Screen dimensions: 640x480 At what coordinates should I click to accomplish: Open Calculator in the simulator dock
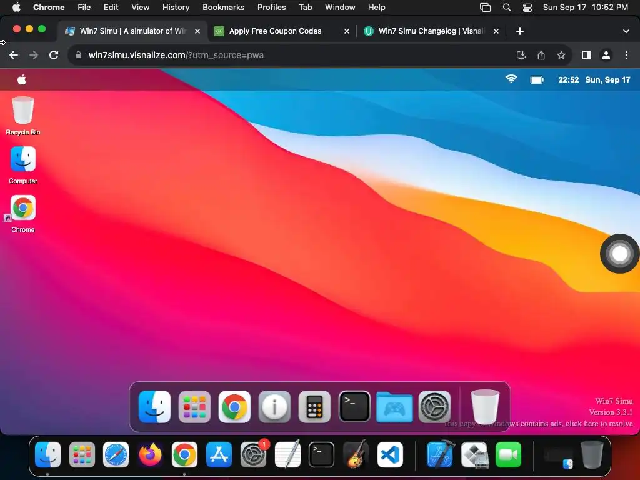click(x=314, y=407)
